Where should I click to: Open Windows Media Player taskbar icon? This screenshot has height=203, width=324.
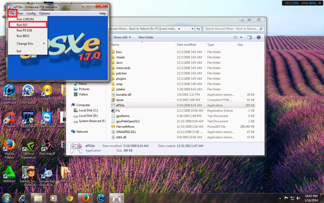54,198
